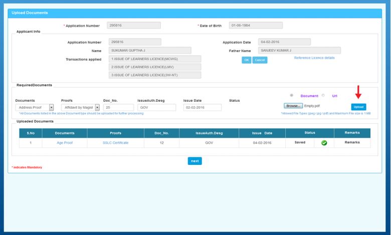Open the Reference Licence details link
Viewport: 391px width, 235px height.
(x=314, y=58)
